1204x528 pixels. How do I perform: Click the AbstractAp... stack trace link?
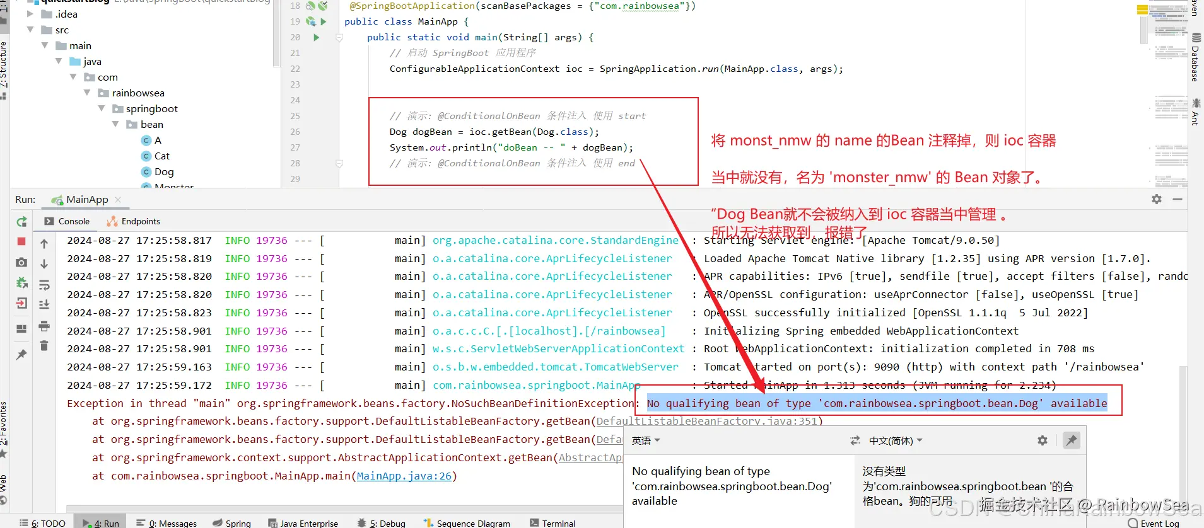590,457
